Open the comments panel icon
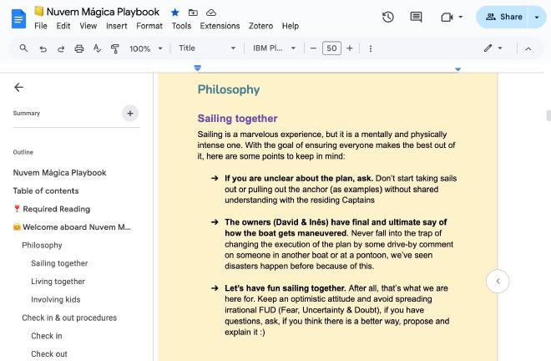The height and width of the screenshot is (361, 551). coord(416,17)
